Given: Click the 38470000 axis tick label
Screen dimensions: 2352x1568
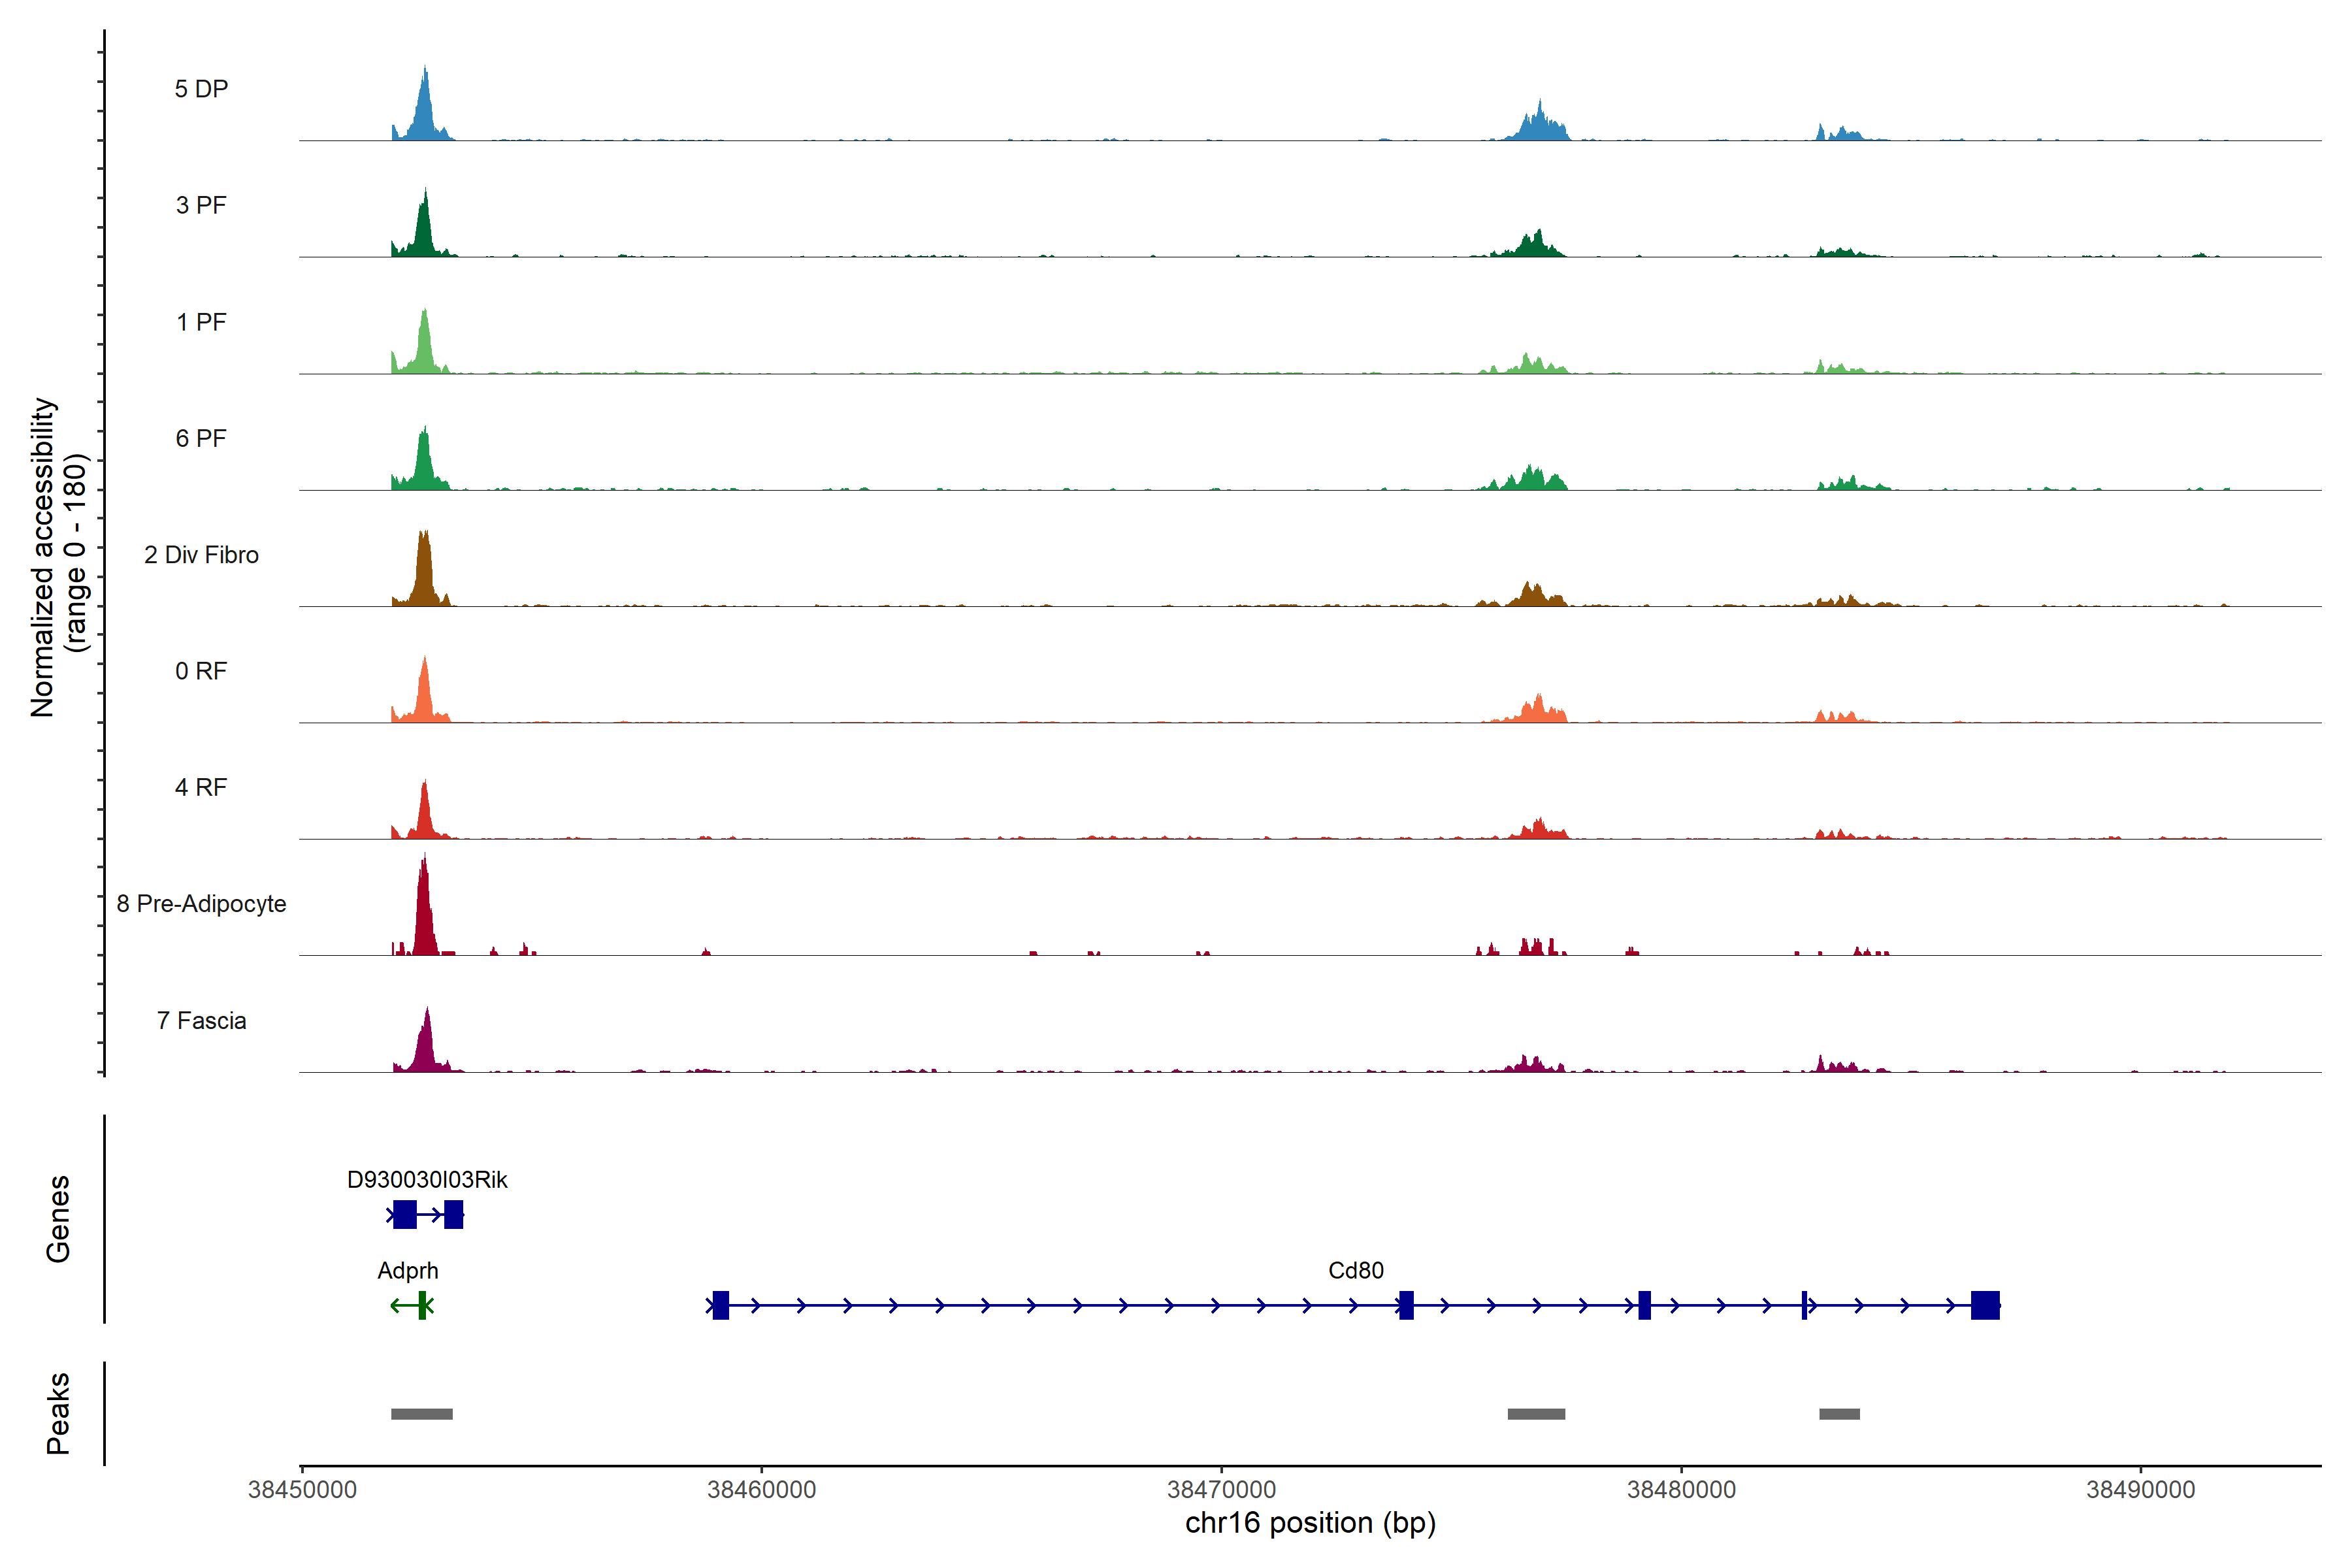Looking at the screenshot, I should pyautogui.click(x=1221, y=1490).
